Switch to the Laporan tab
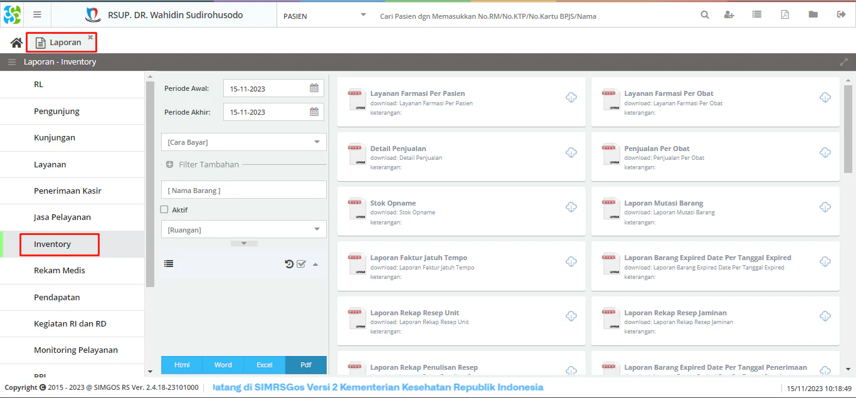The height and width of the screenshot is (398, 856). coord(60,43)
